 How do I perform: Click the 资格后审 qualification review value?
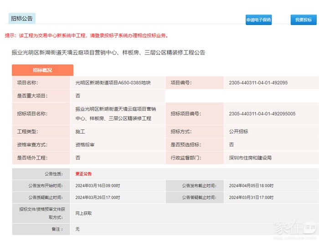pos(85,145)
